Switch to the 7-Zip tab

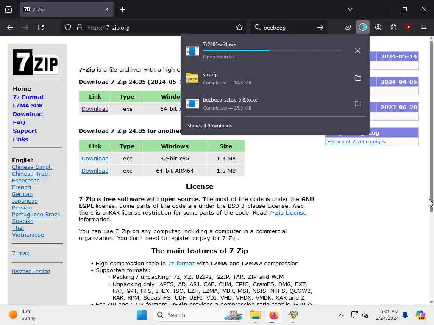tap(67, 10)
